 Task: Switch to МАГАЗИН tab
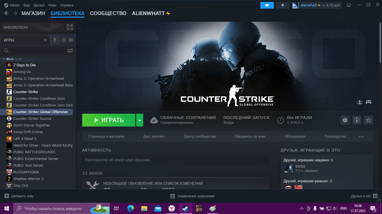coord(33,13)
